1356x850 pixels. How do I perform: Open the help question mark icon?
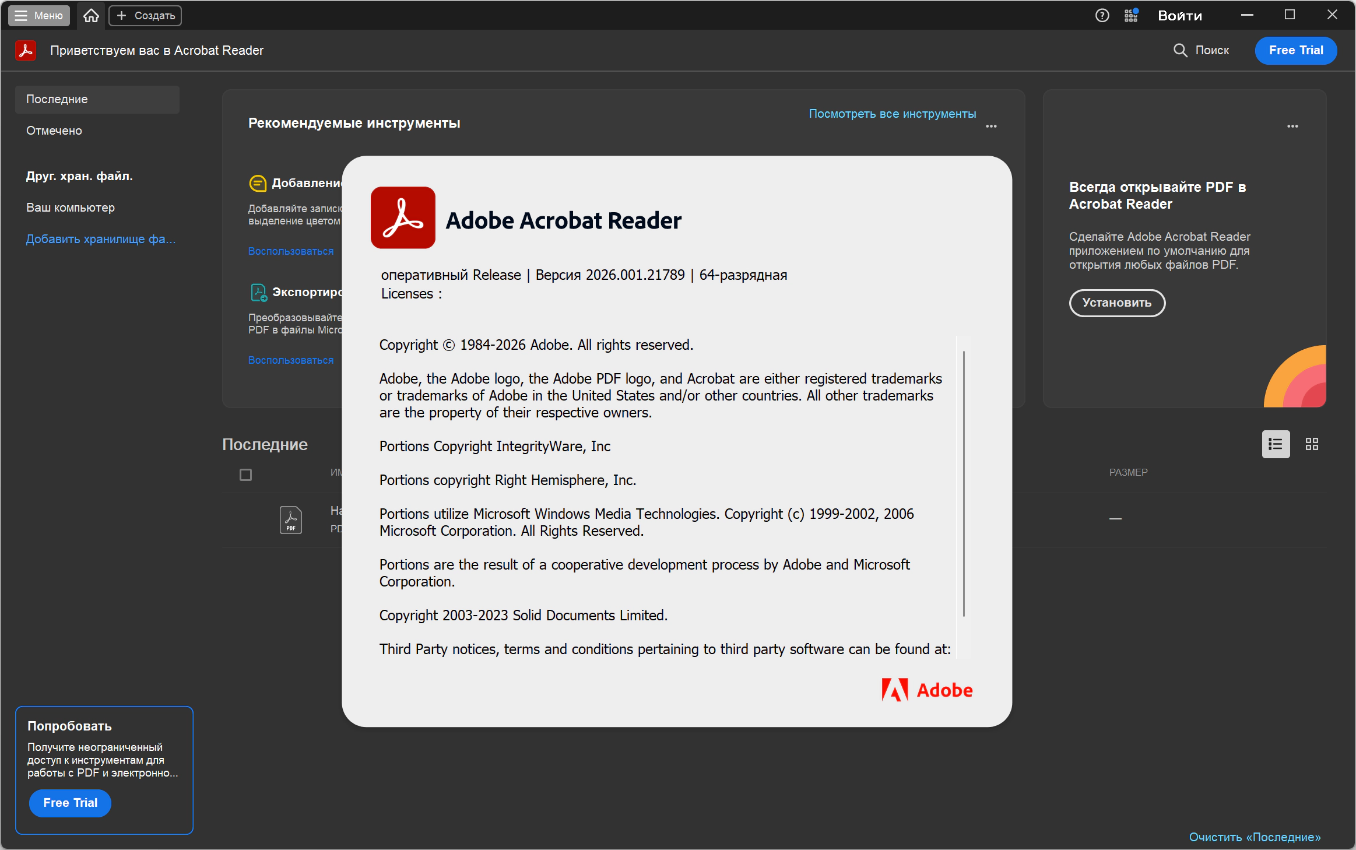point(1102,16)
